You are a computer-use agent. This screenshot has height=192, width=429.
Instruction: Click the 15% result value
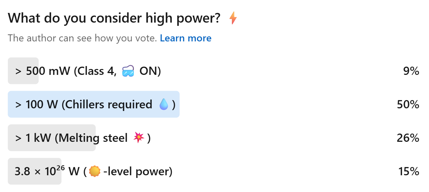click(x=409, y=171)
